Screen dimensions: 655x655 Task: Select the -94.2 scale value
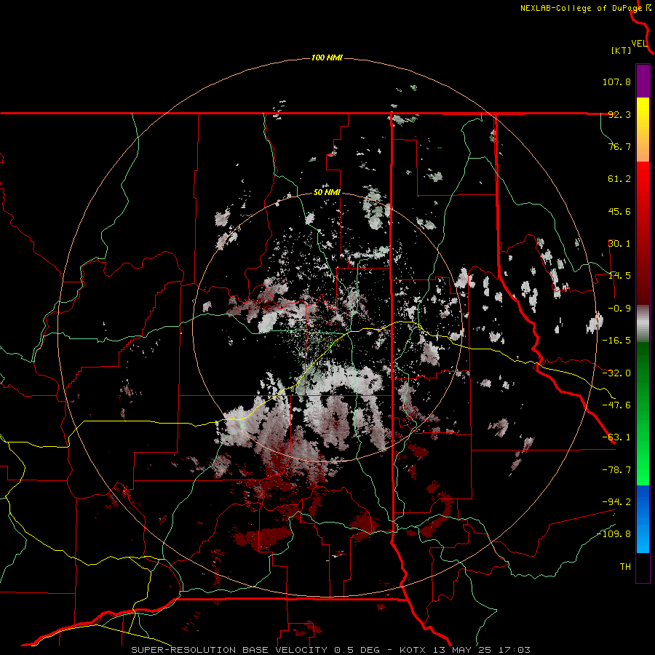[616, 502]
